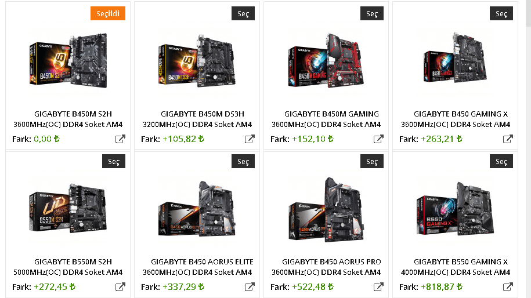Image resolution: width=531 pixels, height=298 pixels.
Task: Pick B450 AORUS PRO using Seç button
Action: point(372,161)
